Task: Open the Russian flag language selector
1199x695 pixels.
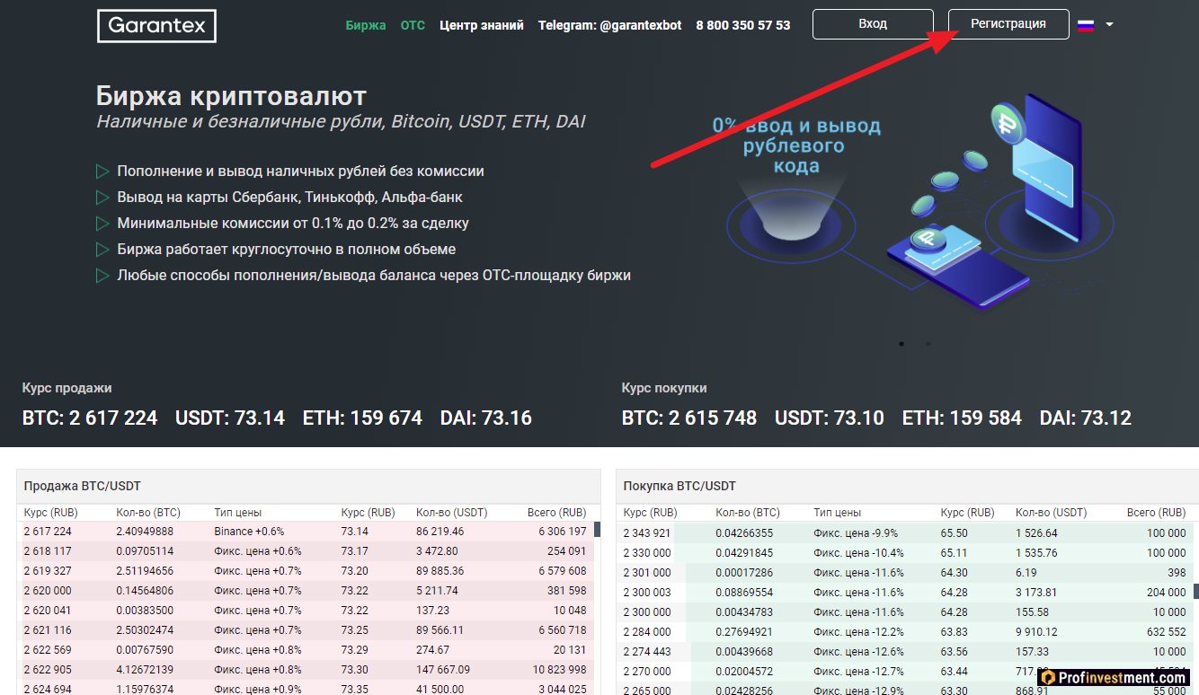Action: 1086,25
